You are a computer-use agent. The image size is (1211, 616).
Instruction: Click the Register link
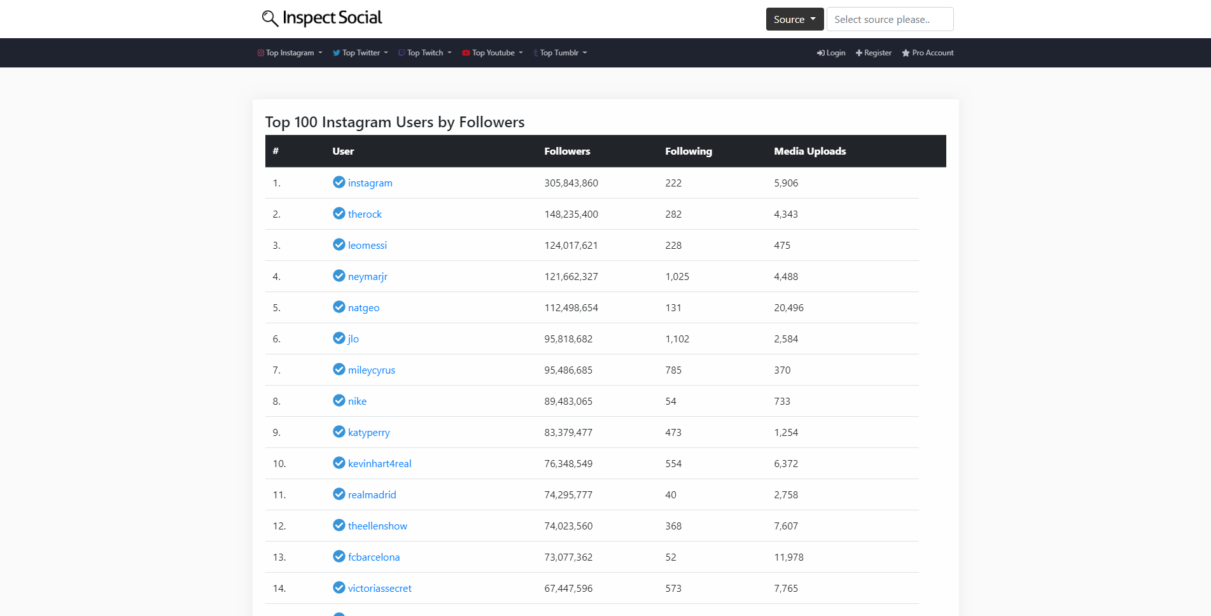(877, 53)
